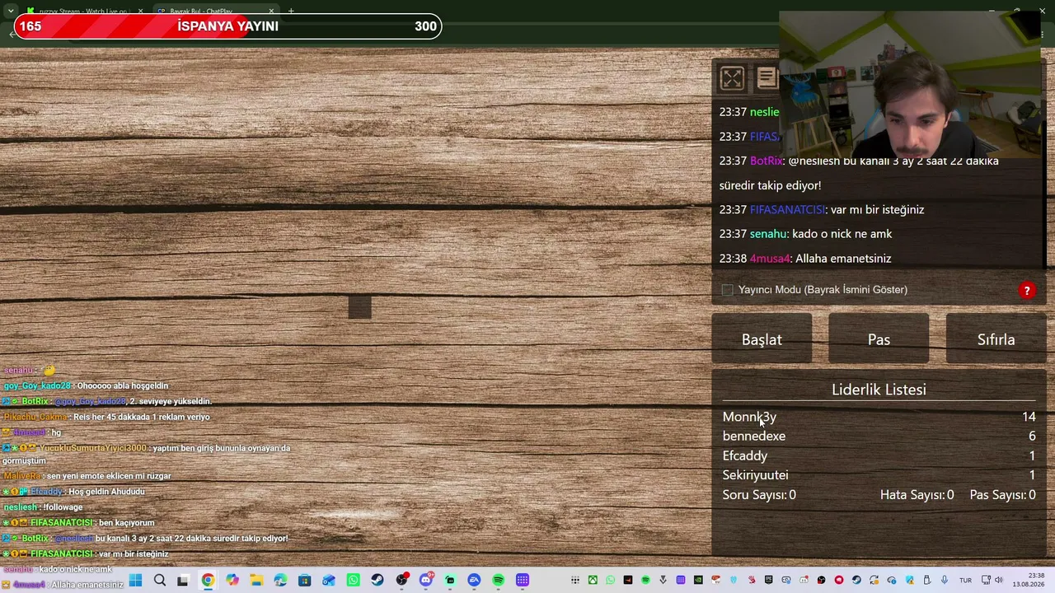Open Google Chrome from the taskbar

[208, 581]
